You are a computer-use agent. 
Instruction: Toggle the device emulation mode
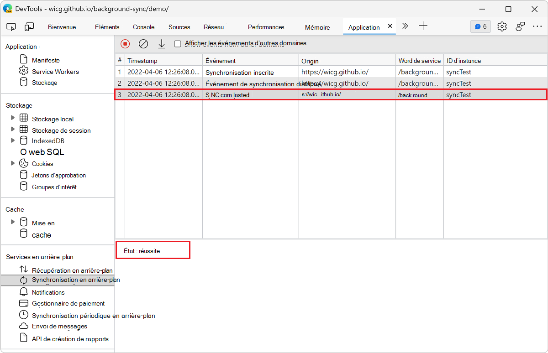(x=29, y=26)
